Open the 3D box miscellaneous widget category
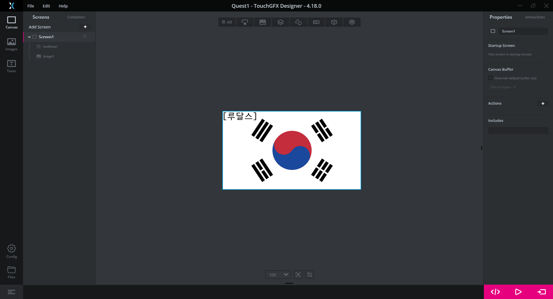This screenshot has width=553, height=299. [x=334, y=22]
